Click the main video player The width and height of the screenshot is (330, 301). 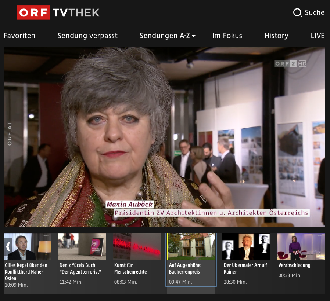point(164,137)
